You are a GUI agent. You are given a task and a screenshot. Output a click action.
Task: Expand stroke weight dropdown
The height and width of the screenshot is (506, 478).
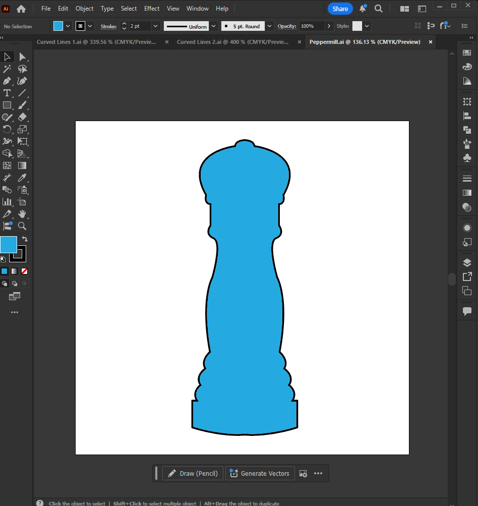[x=155, y=26]
